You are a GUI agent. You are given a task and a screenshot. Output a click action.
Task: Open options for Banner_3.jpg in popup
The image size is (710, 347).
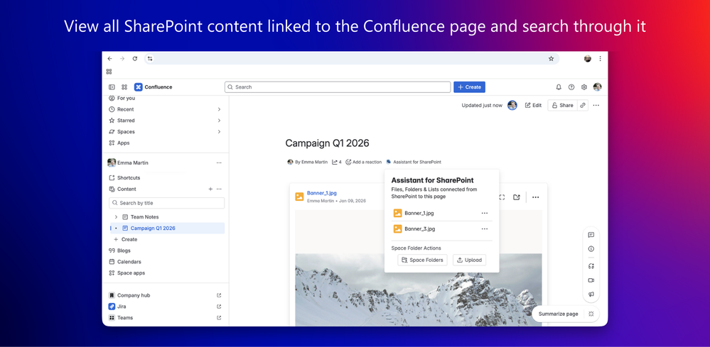485,229
